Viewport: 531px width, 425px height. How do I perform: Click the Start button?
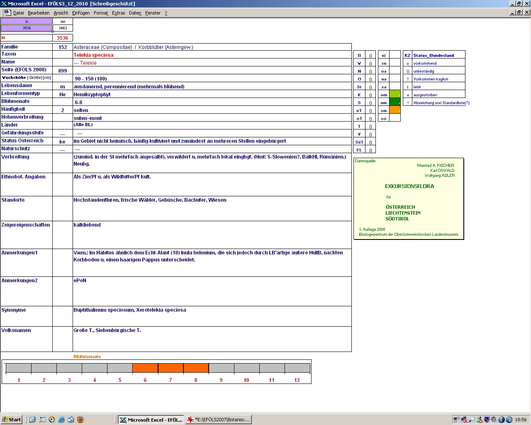pyautogui.click(x=12, y=420)
